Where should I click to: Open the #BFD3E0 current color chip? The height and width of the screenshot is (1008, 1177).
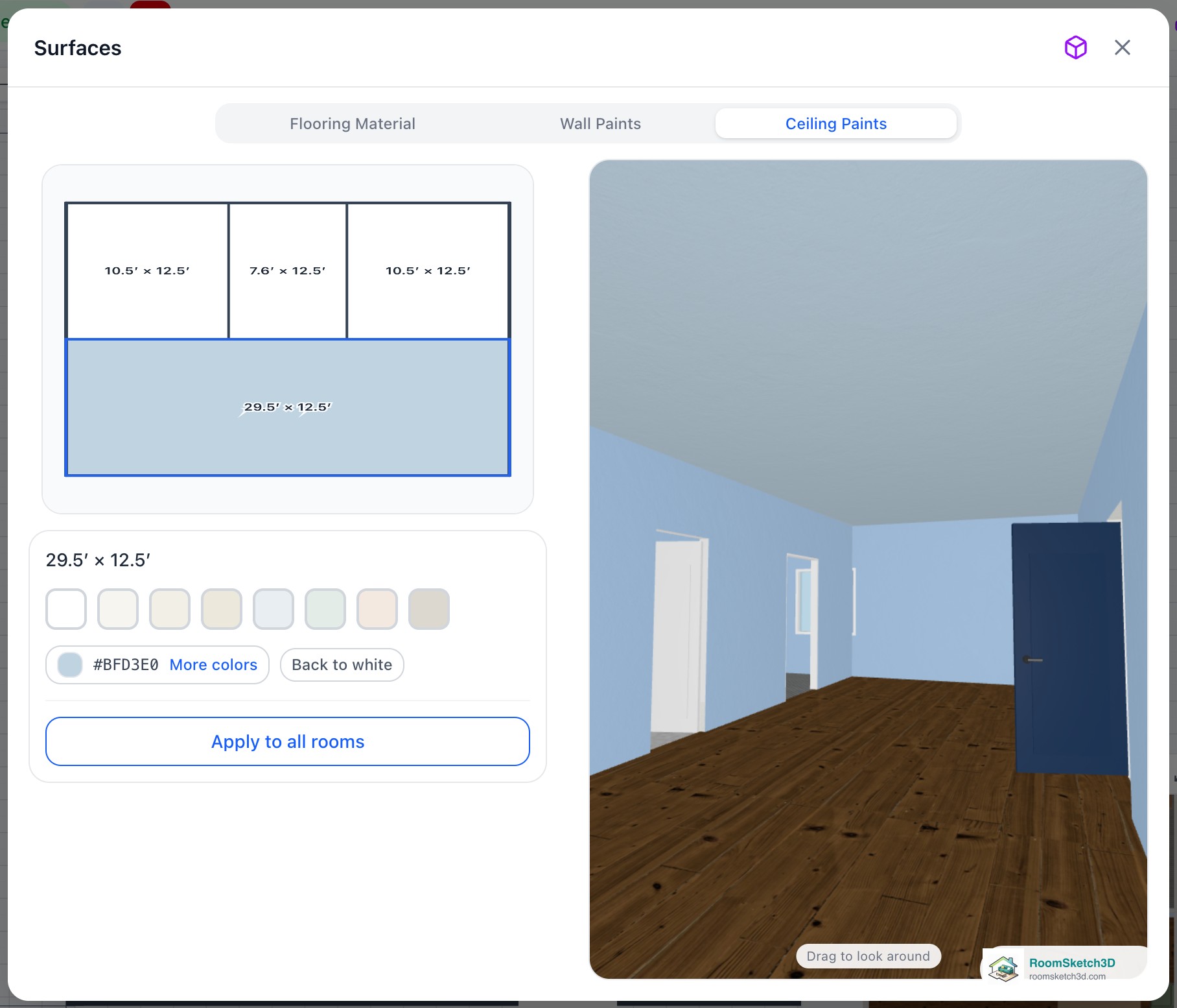click(70, 665)
